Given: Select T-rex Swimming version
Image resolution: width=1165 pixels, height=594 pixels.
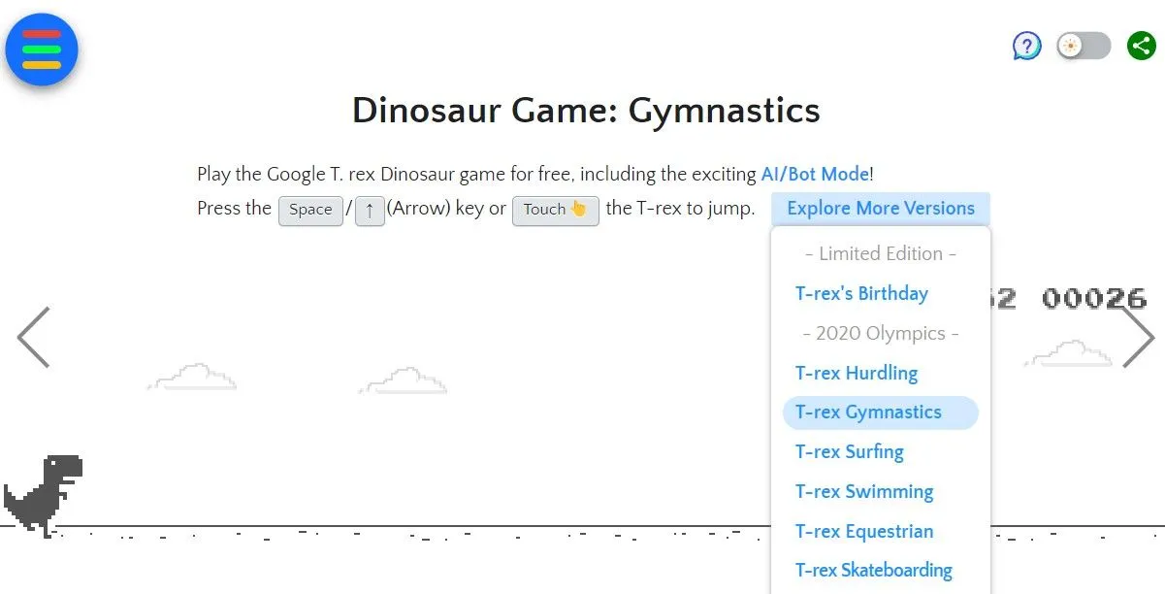Looking at the screenshot, I should [864, 492].
